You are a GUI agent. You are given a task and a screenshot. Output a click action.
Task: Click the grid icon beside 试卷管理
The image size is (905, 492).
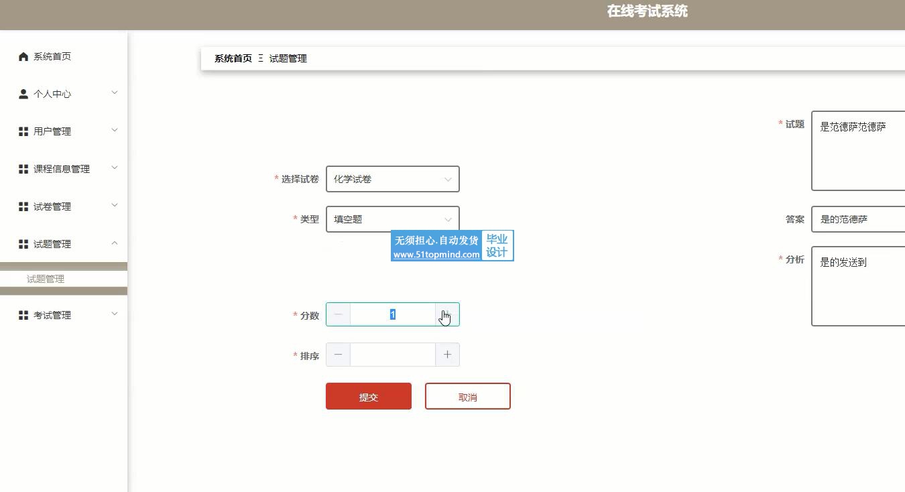point(23,207)
